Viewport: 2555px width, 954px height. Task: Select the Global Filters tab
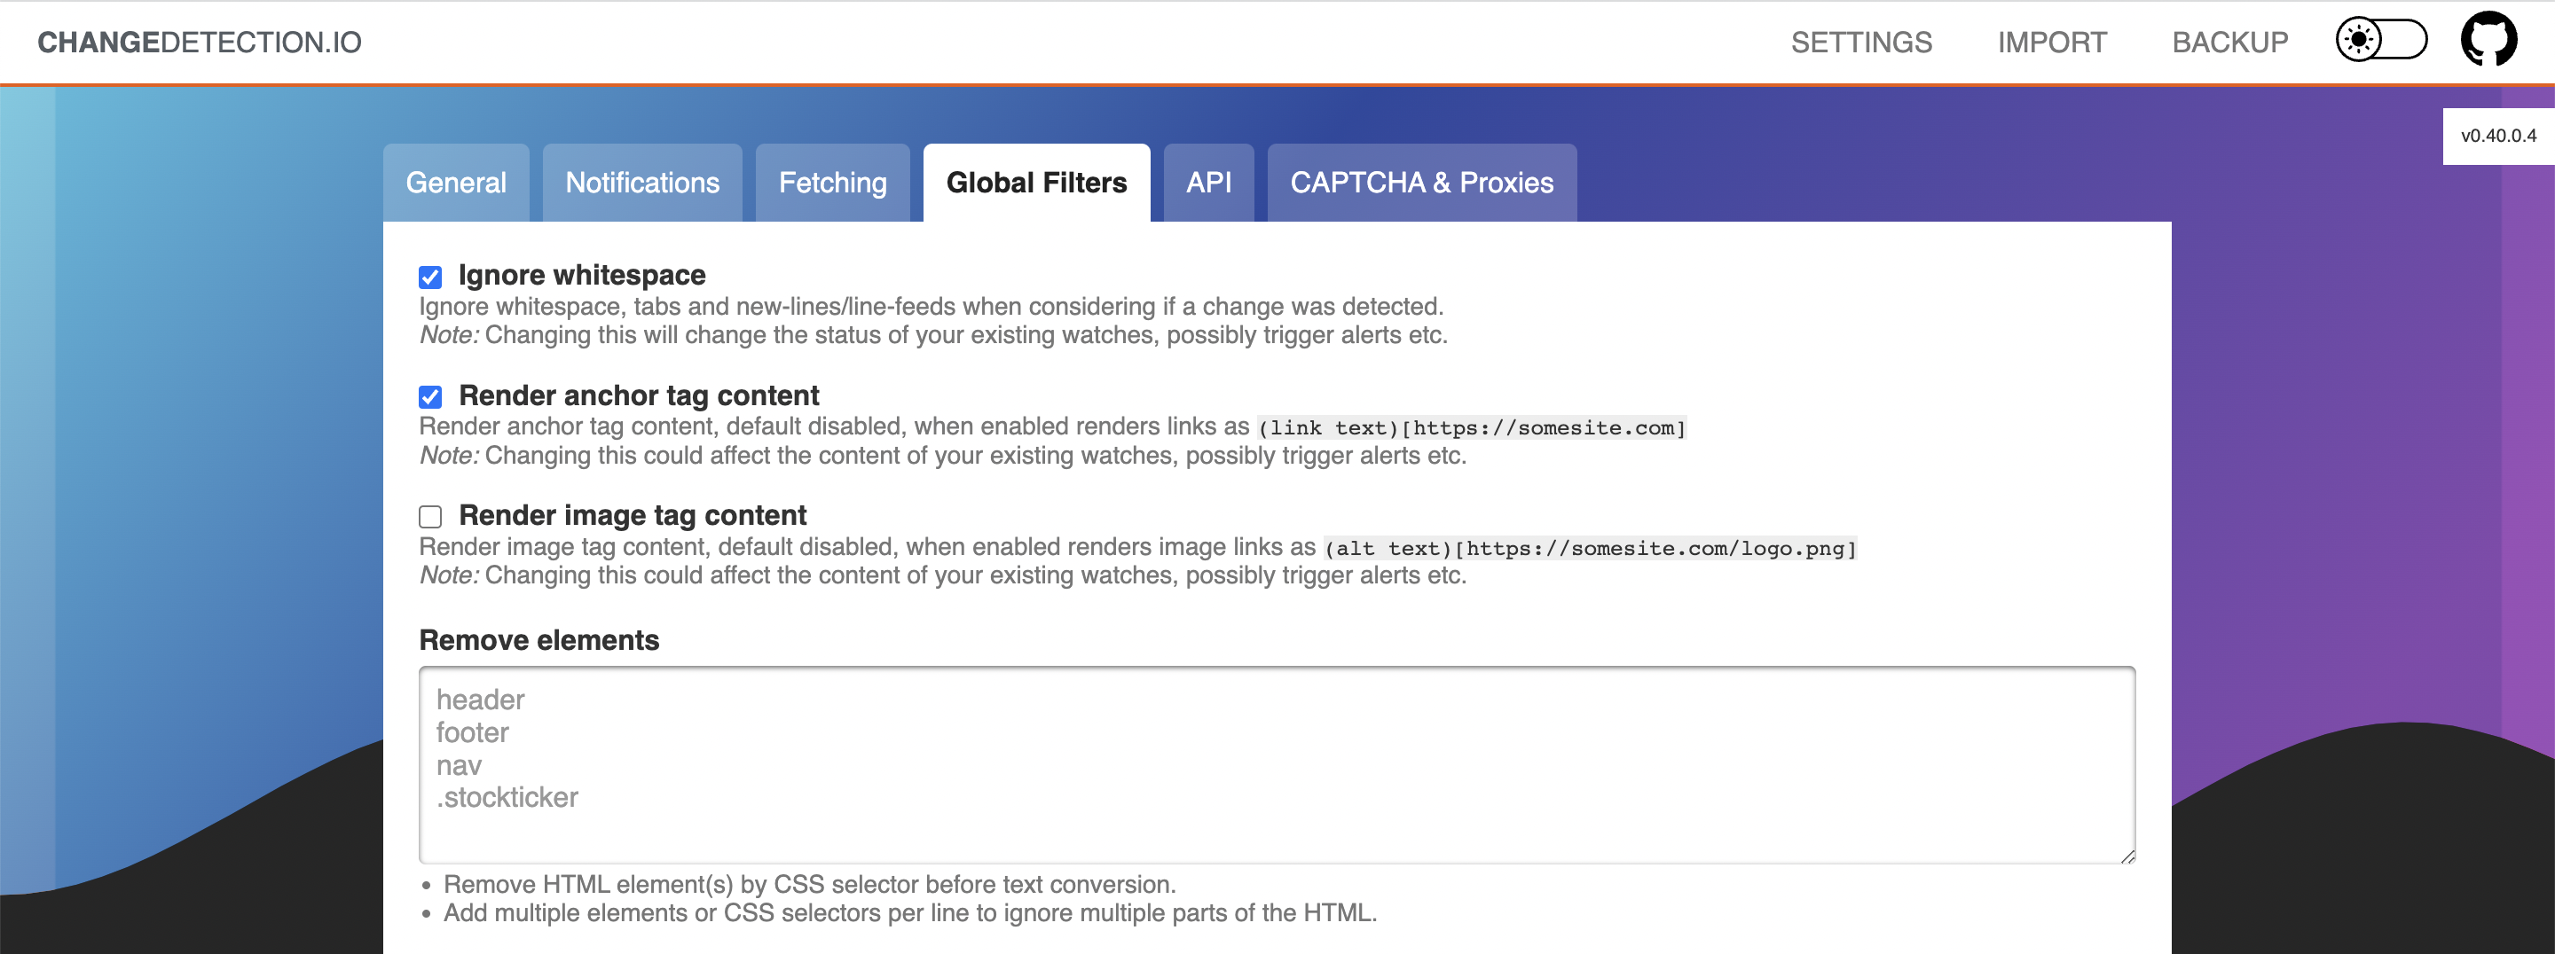coord(1036,183)
